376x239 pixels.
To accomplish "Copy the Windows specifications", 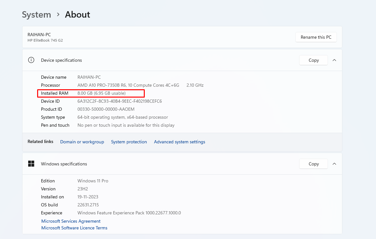I will click(313, 164).
